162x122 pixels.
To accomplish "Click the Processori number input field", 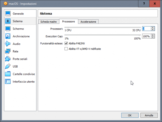I will pyautogui.click(x=147, y=29).
